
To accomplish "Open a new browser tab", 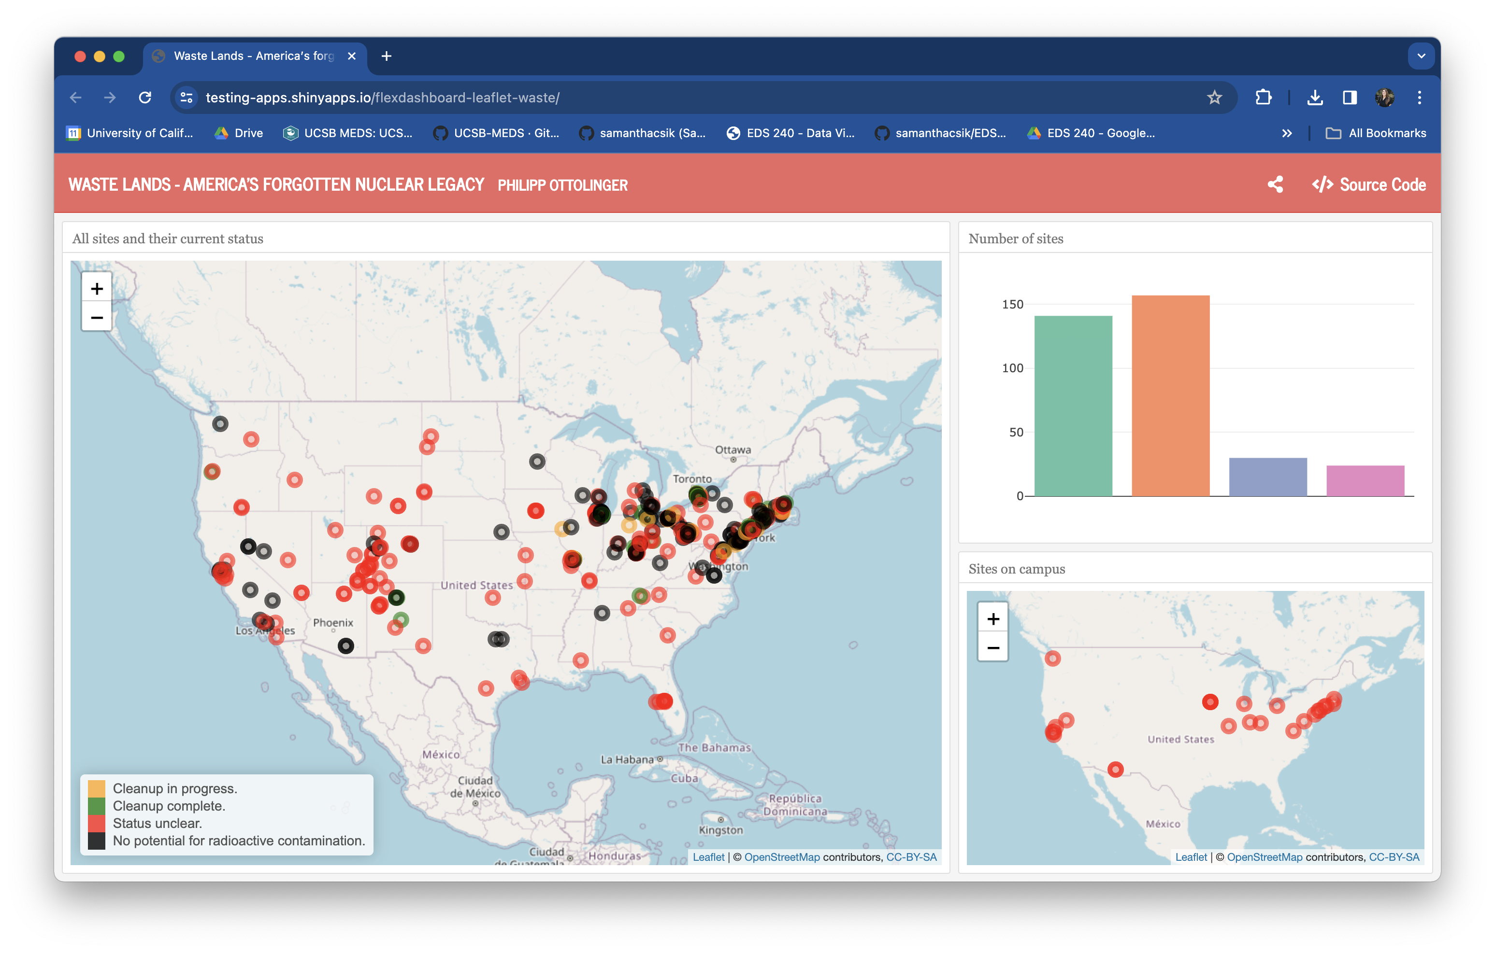I will (386, 56).
